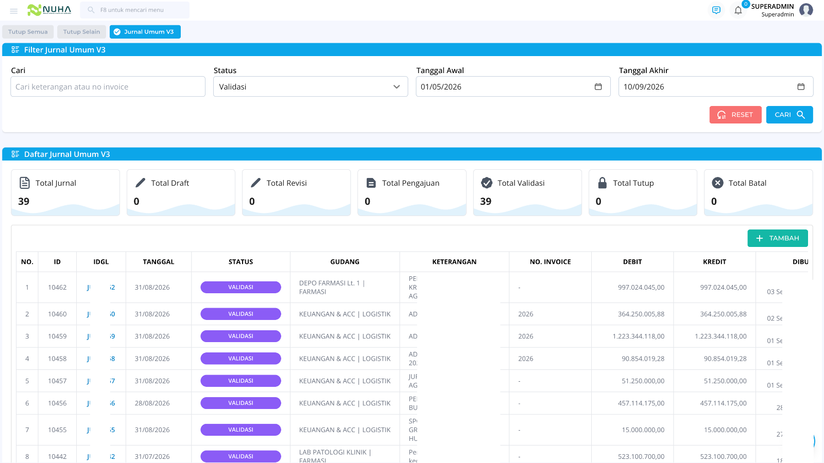Open the Superadmin profile avatar
The width and height of the screenshot is (824, 463).
point(806,10)
